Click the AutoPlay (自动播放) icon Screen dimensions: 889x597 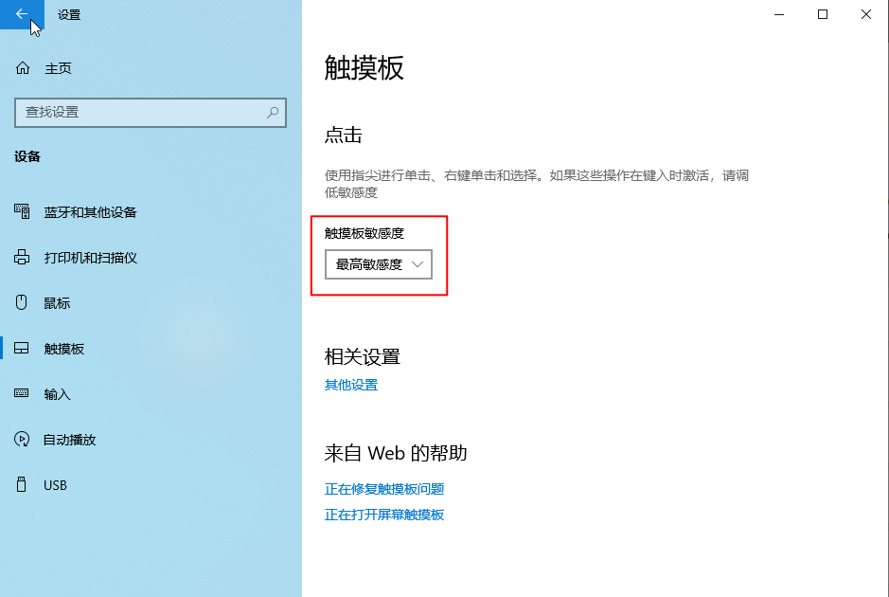pos(20,439)
